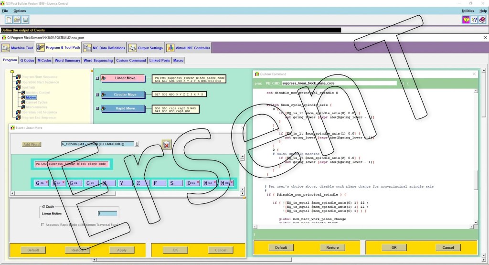Open the N/C Data Definitions tab

pyautogui.click(x=104, y=48)
